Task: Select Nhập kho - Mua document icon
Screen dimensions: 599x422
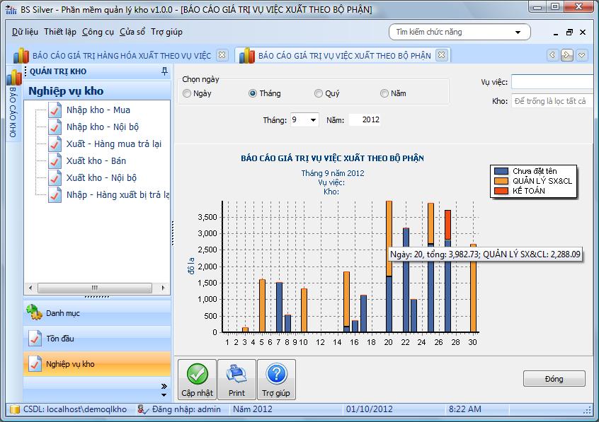Action: pyautogui.click(x=55, y=110)
